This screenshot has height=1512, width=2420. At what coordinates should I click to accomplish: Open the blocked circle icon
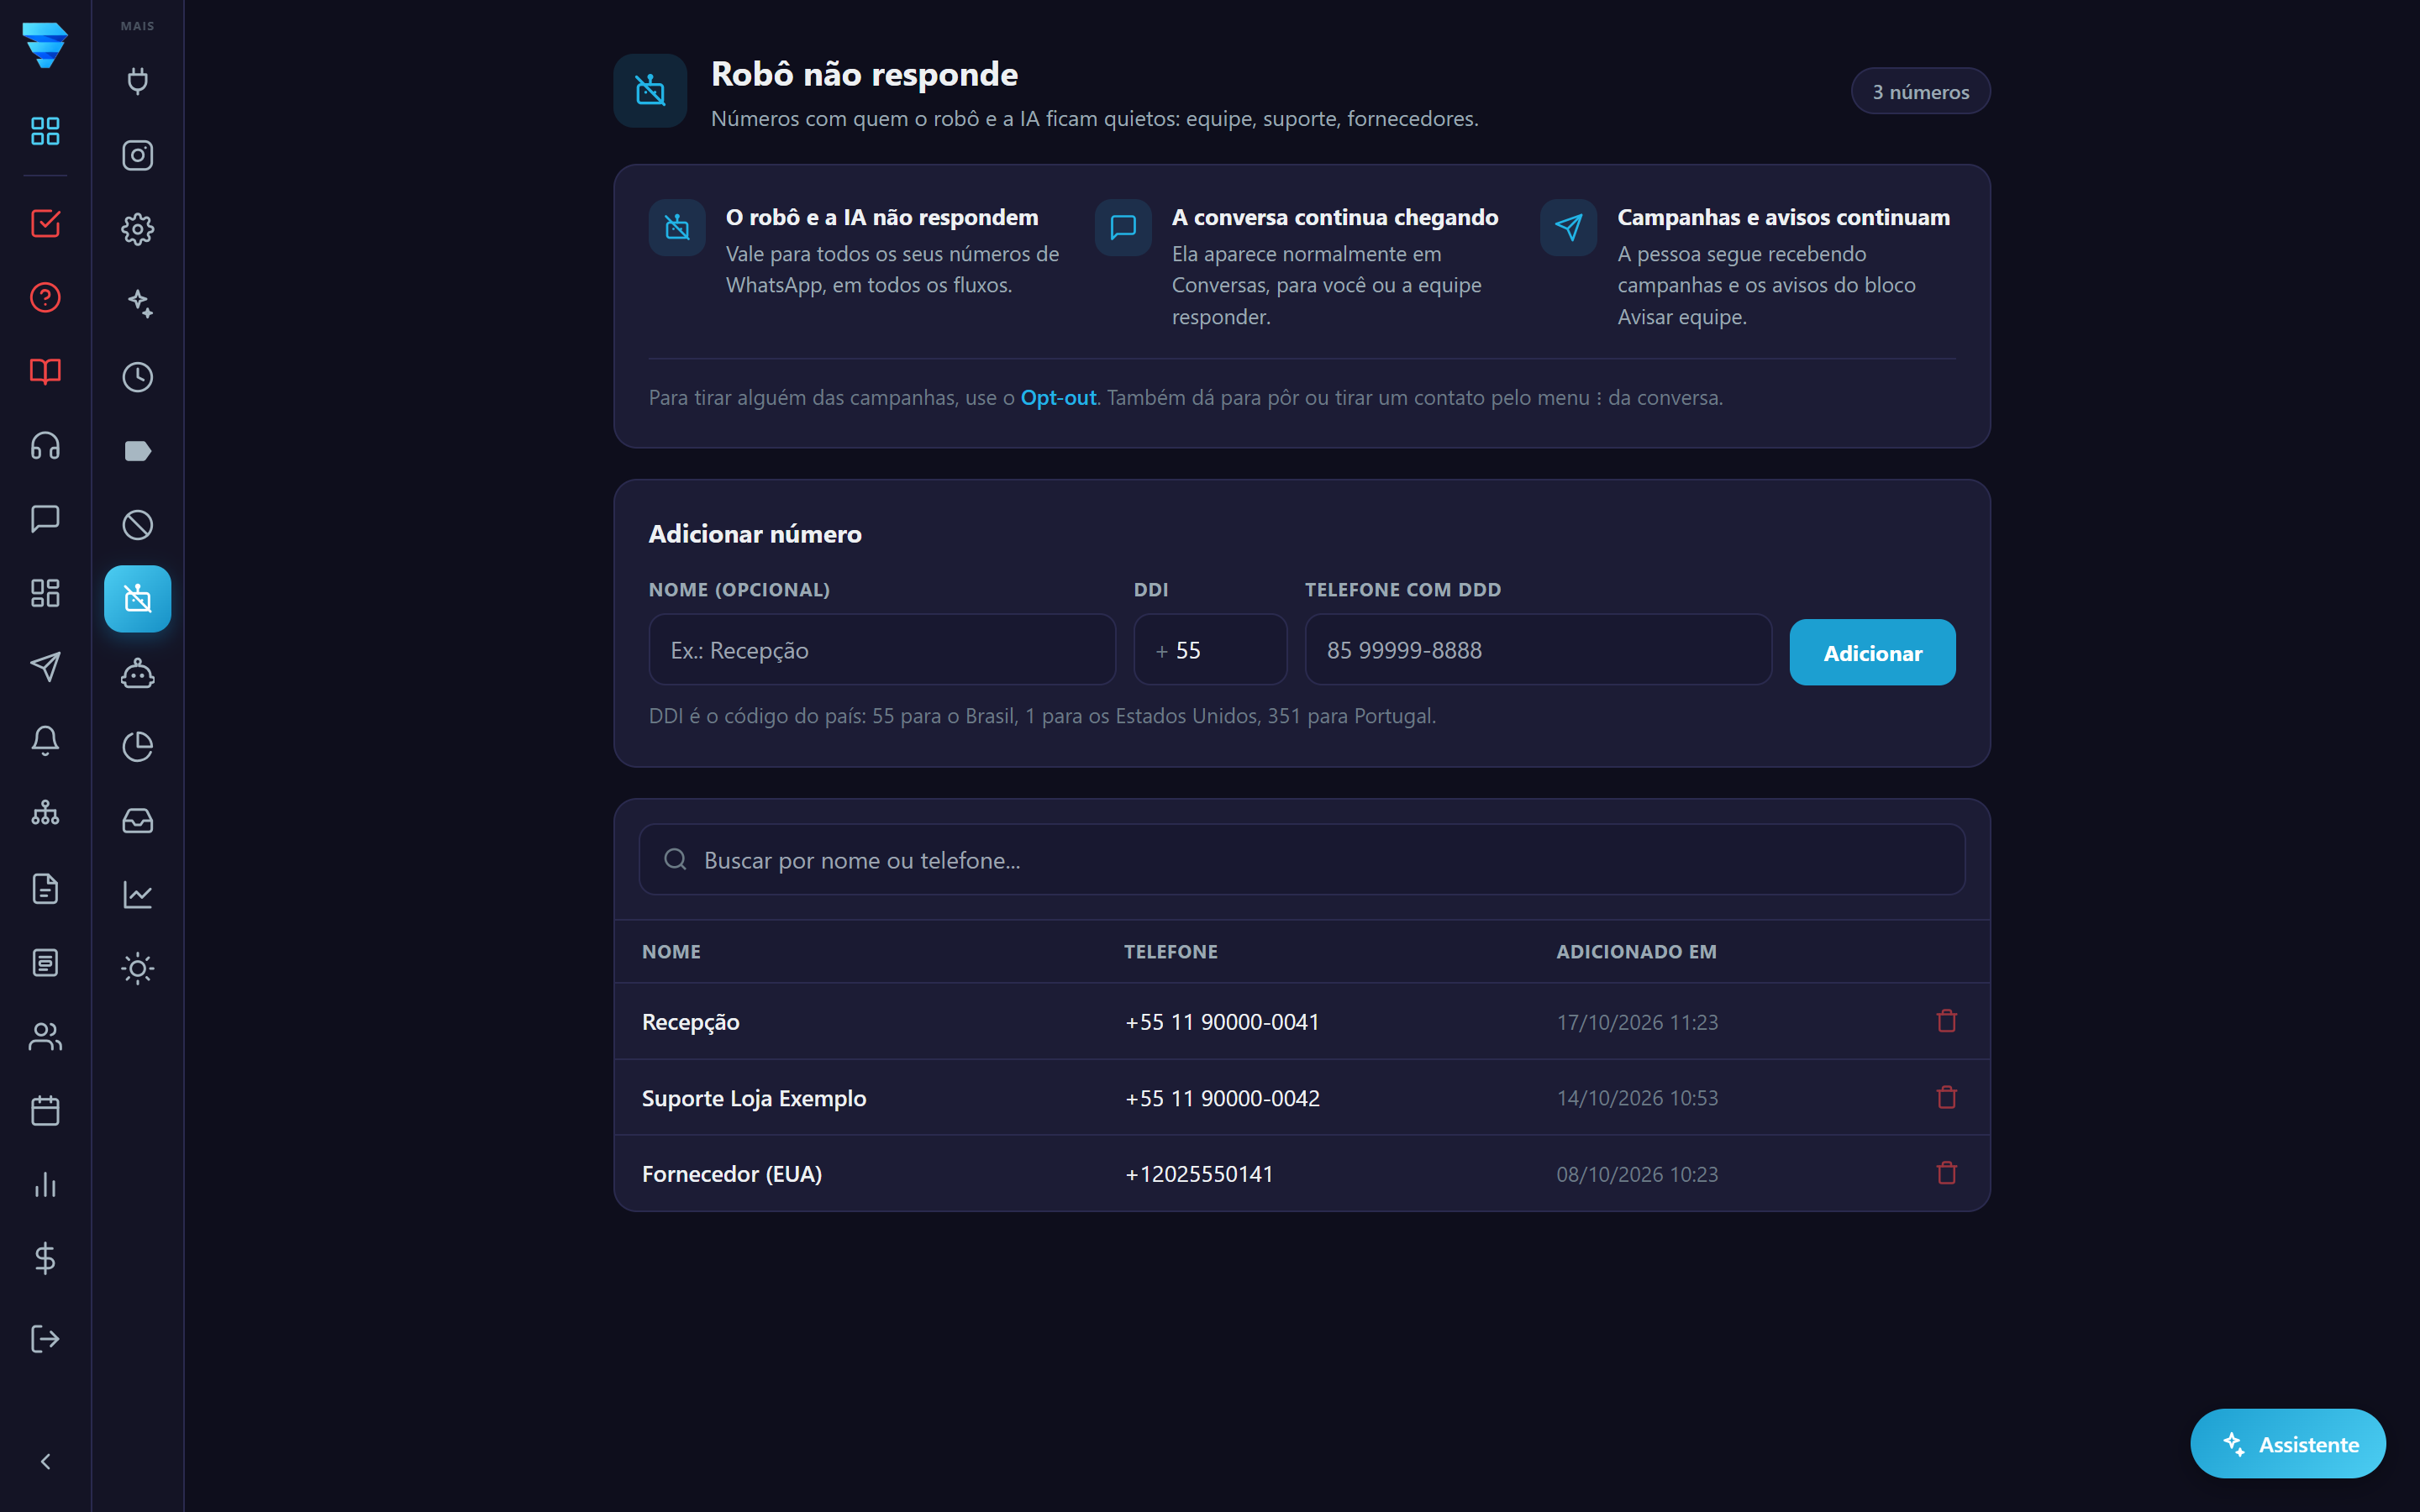[x=138, y=525]
